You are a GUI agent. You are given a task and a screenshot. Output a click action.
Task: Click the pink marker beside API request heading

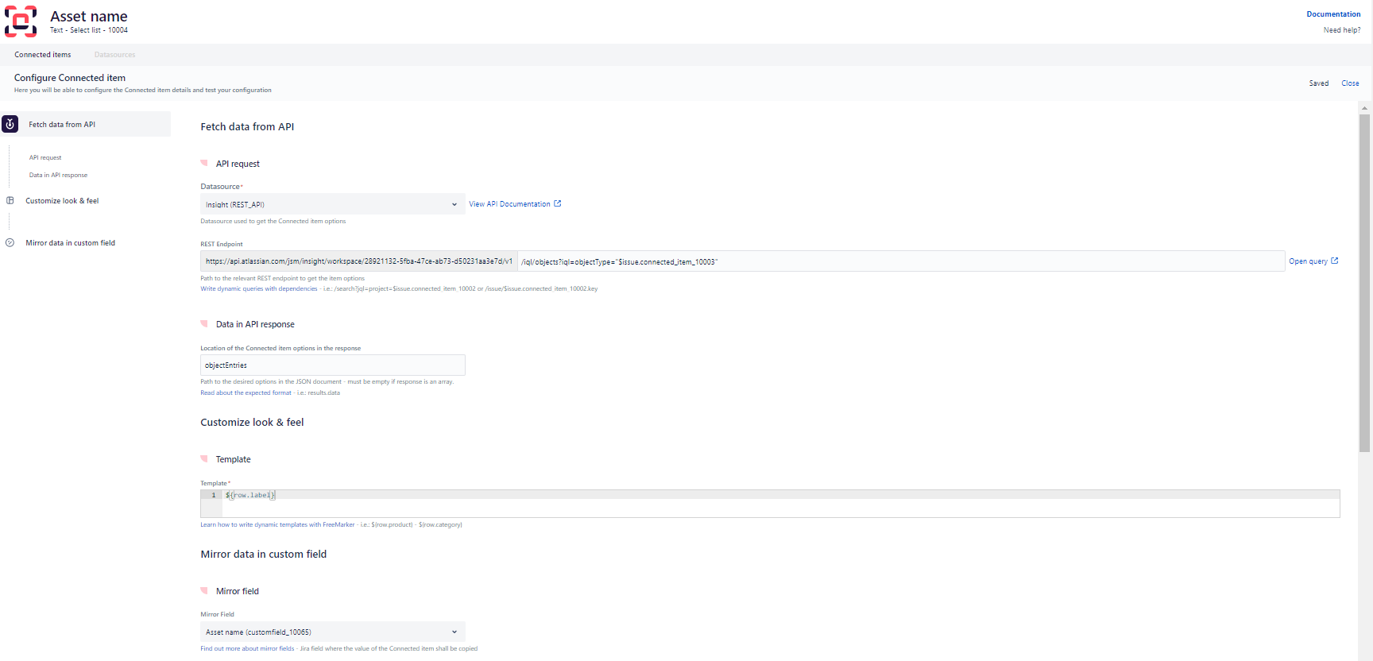(x=204, y=163)
